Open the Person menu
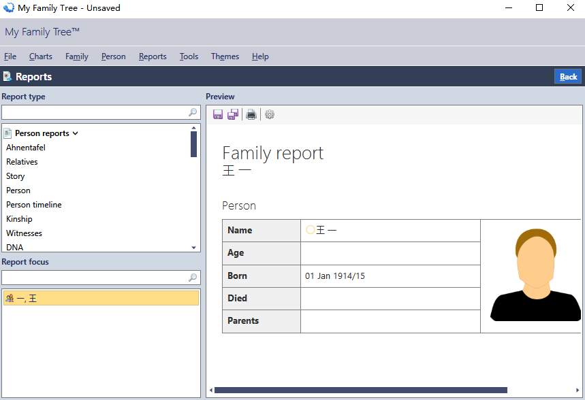The width and height of the screenshot is (585, 400). coord(114,56)
